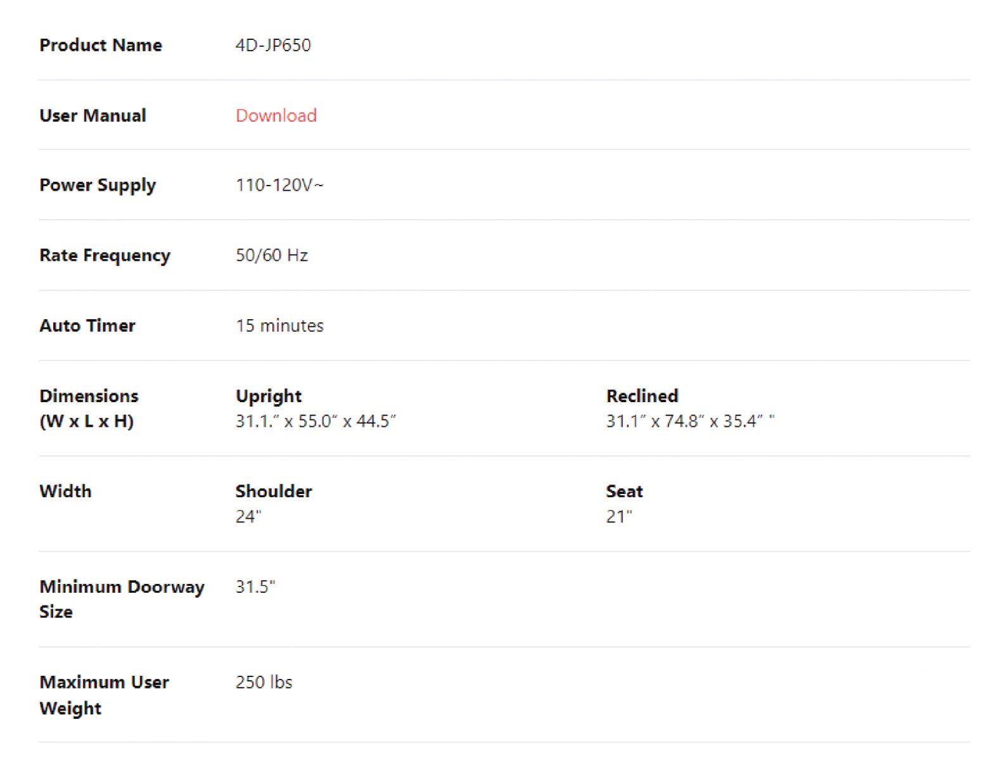1008x760 pixels.
Task: Select the upright 31.1 x 55.0 x 44.5 value
Action: click(x=316, y=421)
